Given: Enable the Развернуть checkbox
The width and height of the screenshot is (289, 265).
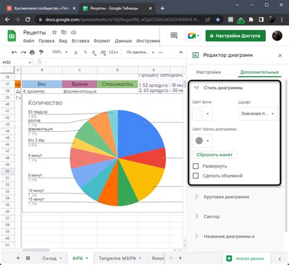Looking at the screenshot, I should point(196,166).
